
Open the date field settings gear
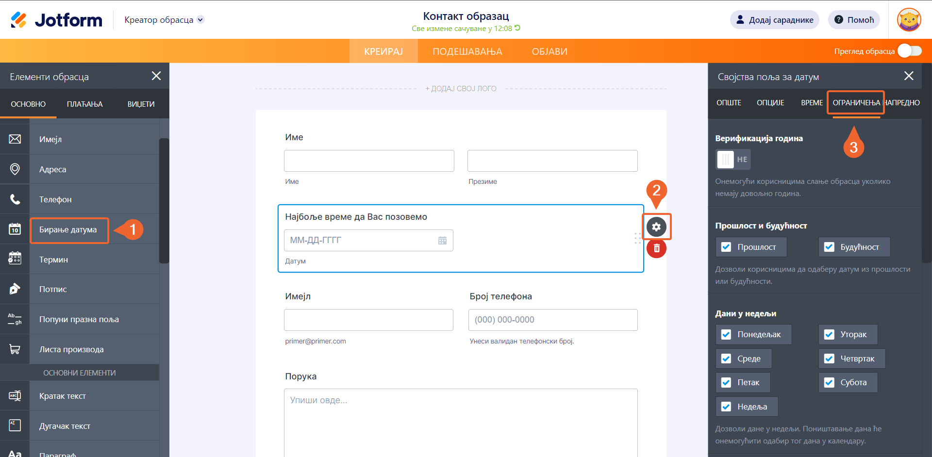pyautogui.click(x=656, y=227)
